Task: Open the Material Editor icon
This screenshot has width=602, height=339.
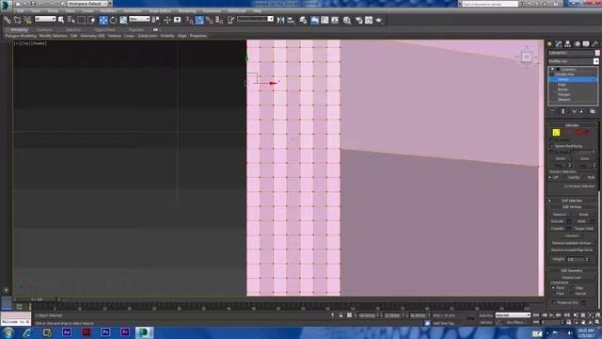Action: pos(347,20)
